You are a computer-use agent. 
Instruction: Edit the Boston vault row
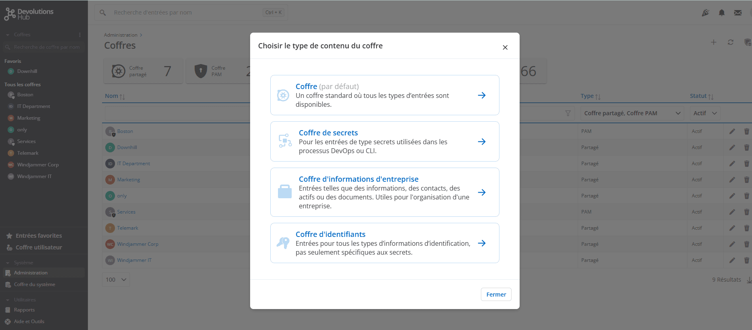[732, 131]
